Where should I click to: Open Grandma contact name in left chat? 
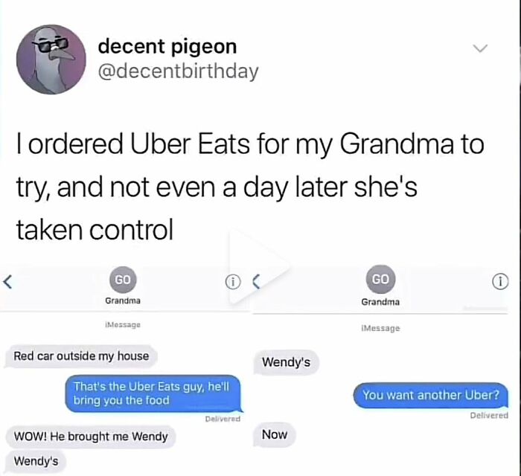point(123,300)
